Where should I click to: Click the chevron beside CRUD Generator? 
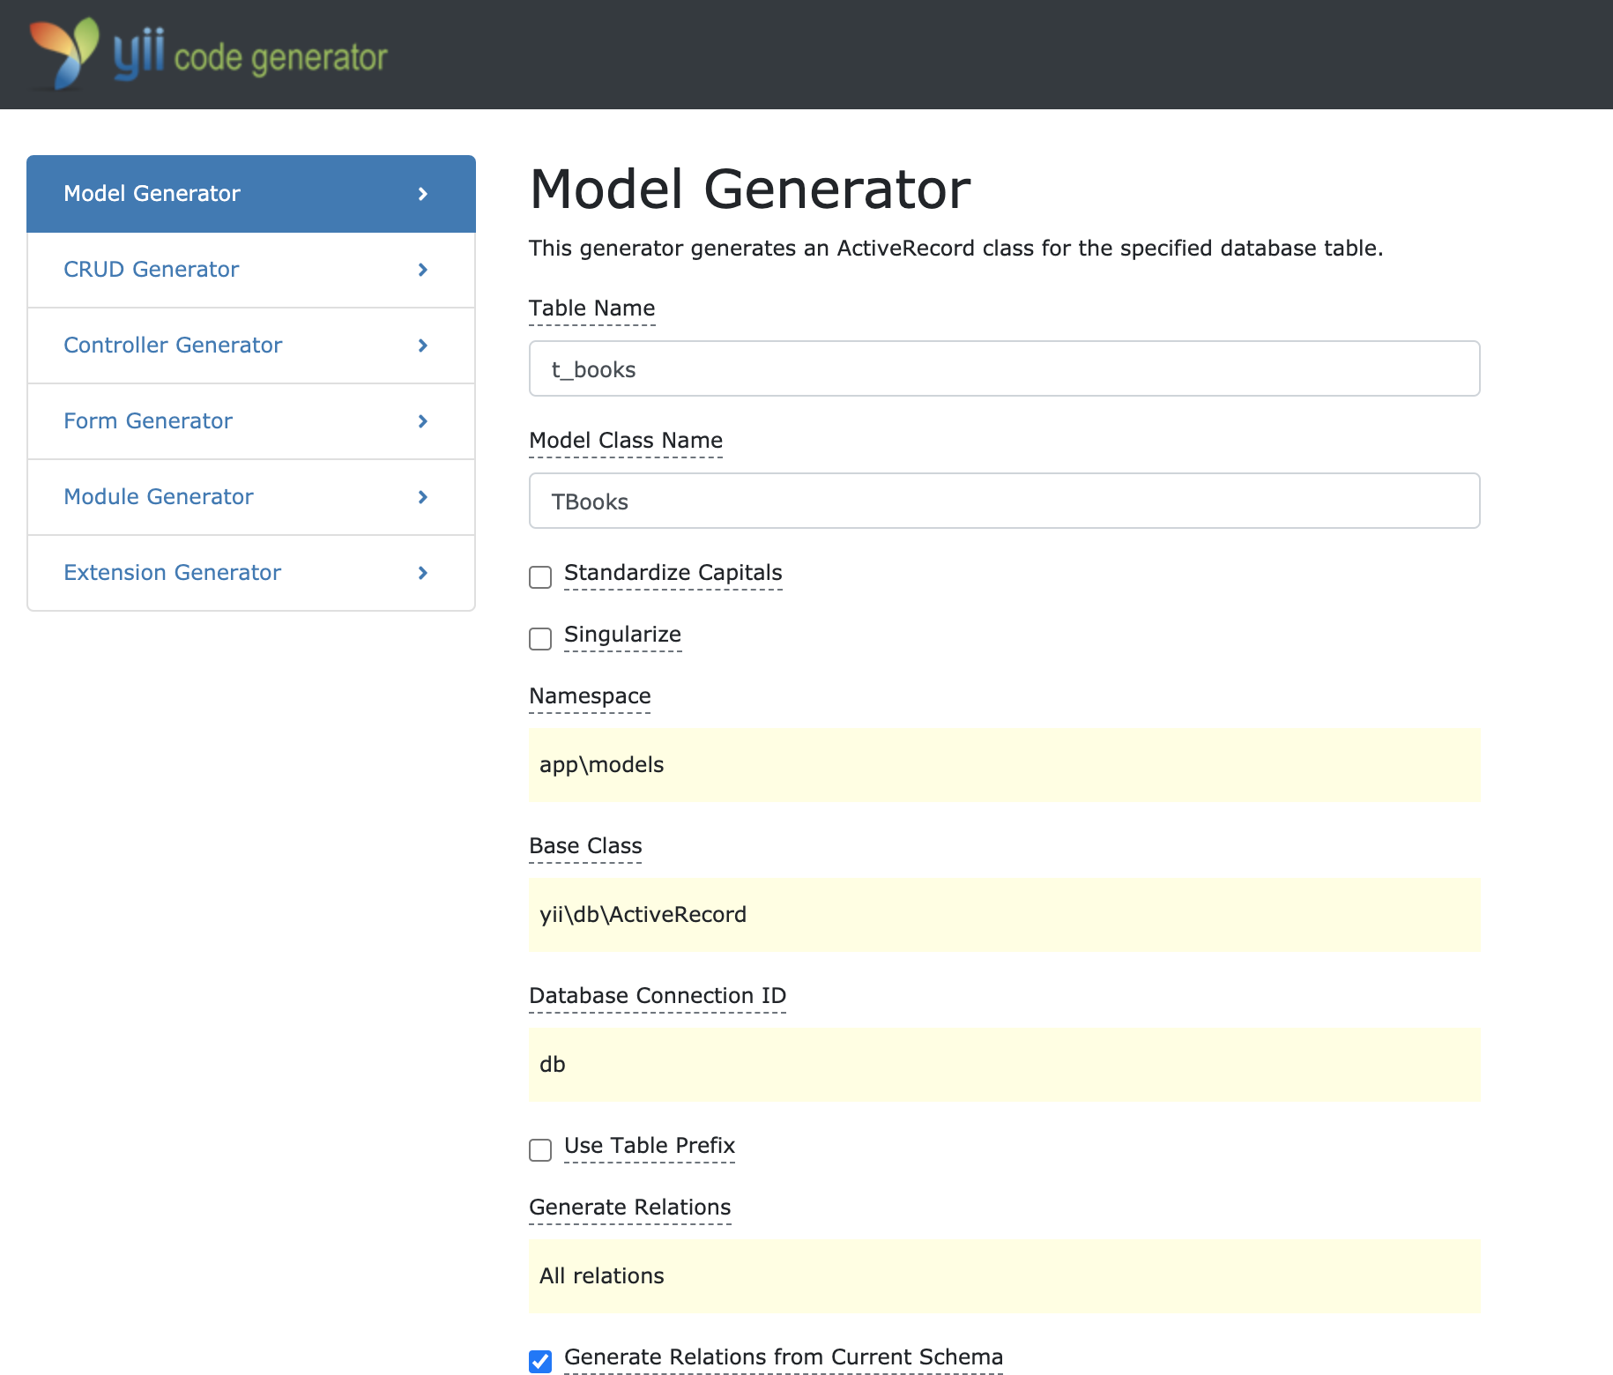(423, 270)
